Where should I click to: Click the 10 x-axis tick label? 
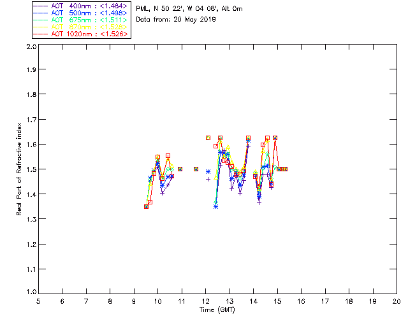157,301
